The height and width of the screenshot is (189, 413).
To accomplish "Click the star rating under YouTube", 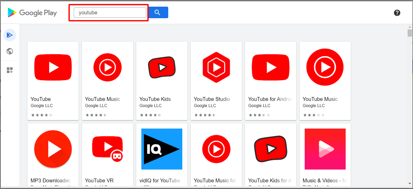I will tap(42, 115).
